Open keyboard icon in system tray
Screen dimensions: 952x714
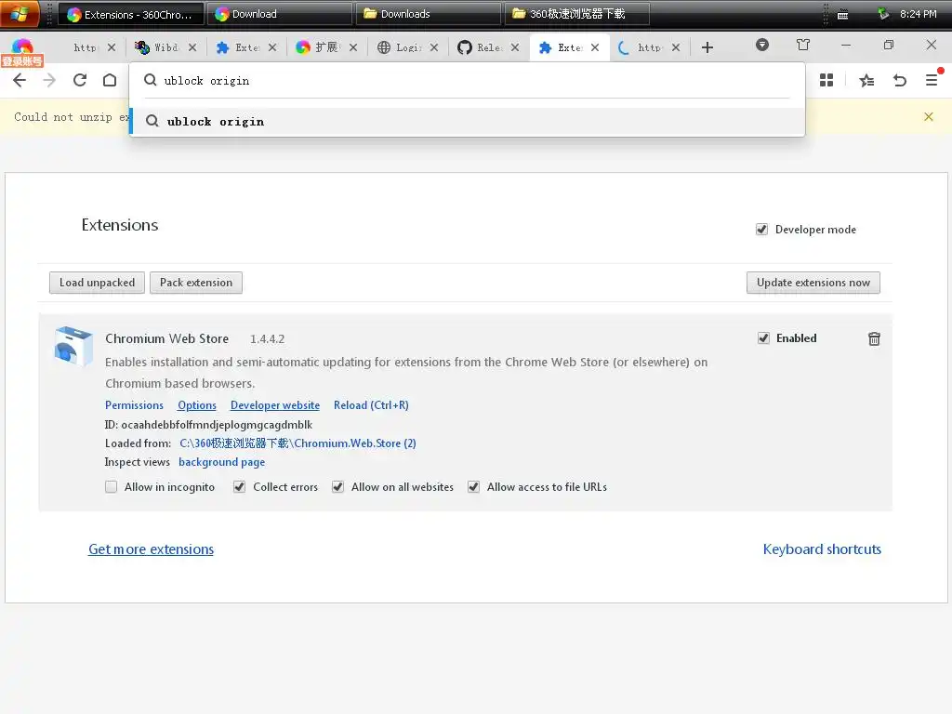pos(842,15)
